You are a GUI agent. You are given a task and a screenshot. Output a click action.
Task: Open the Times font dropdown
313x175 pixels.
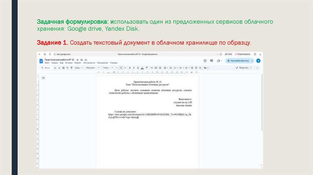coord(108,68)
